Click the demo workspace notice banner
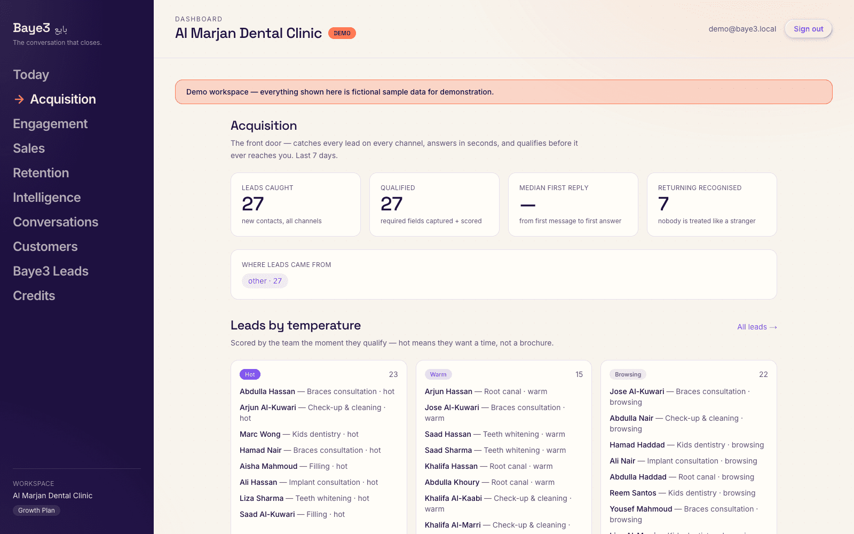This screenshot has width=854, height=534. (x=504, y=92)
